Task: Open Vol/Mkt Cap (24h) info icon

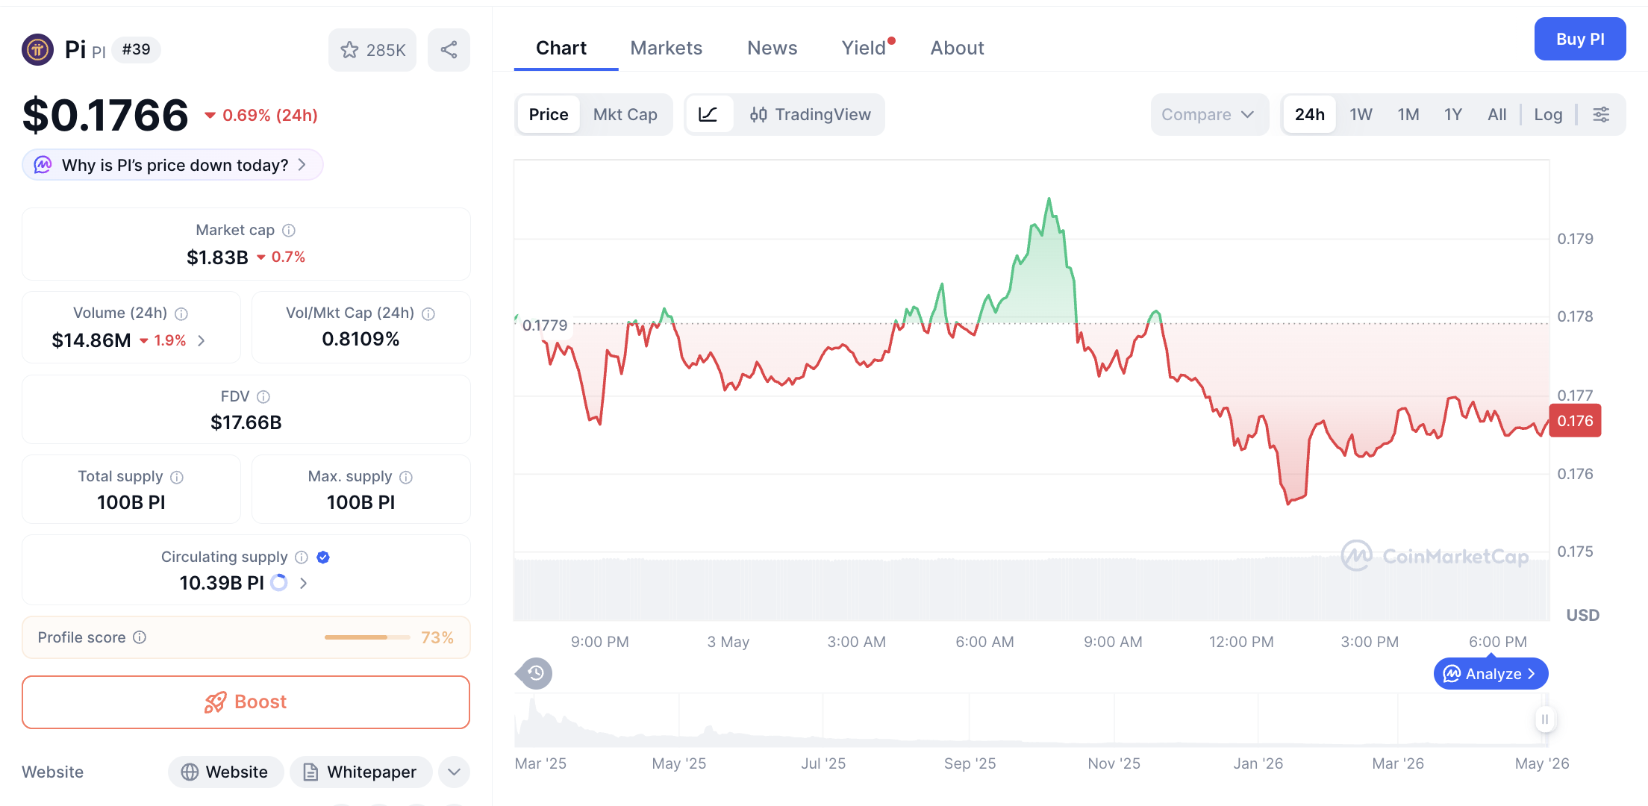Action: (428, 313)
